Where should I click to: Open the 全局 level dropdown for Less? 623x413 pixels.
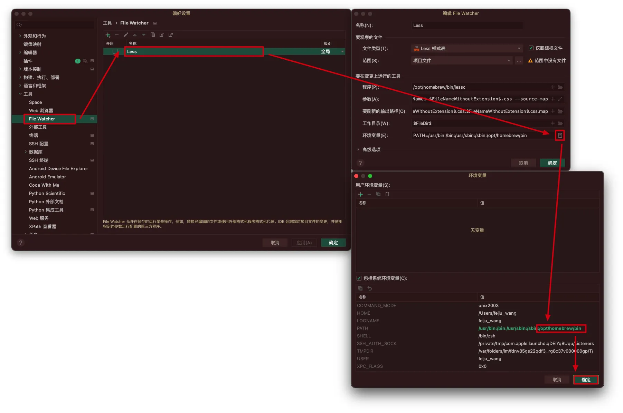click(333, 51)
